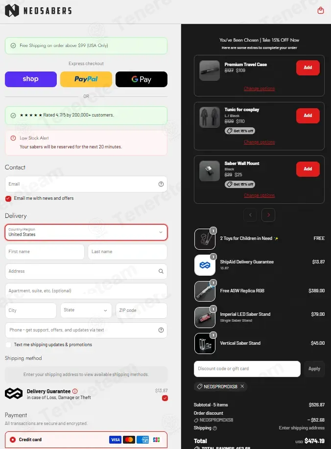Show previous recommended extras arrow
This screenshot has width=331, height=449.
pos(250,215)
